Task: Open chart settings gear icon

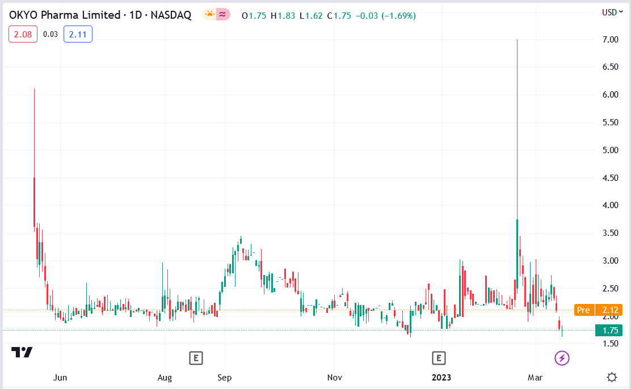Action: click(x=612, y=377)
